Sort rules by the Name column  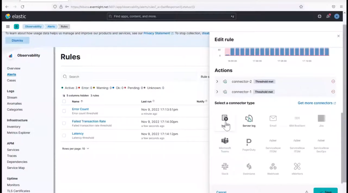pos(77,101)
